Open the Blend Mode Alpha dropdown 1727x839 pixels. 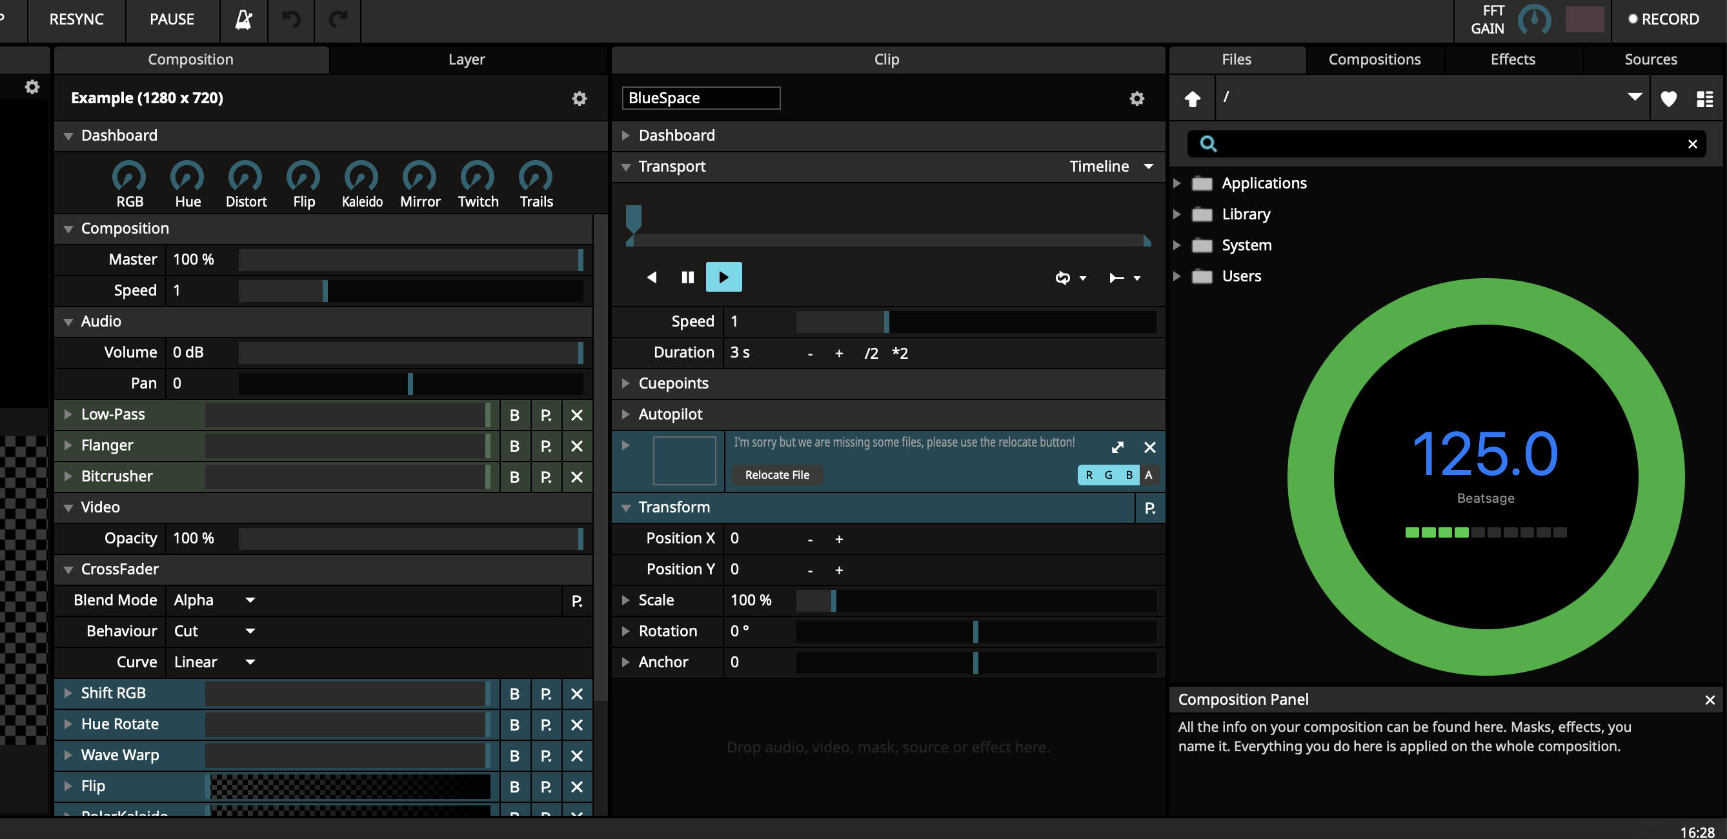pyautogui.click(x=214, y=600)
